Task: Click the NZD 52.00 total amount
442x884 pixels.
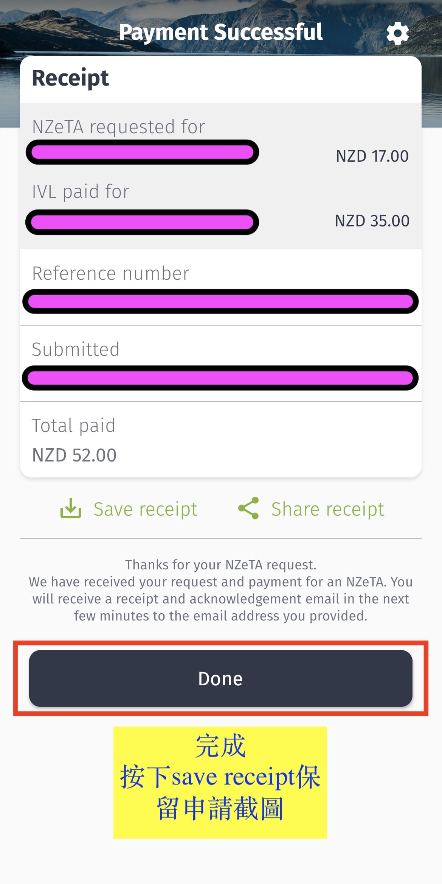Action: click(74, 455)
